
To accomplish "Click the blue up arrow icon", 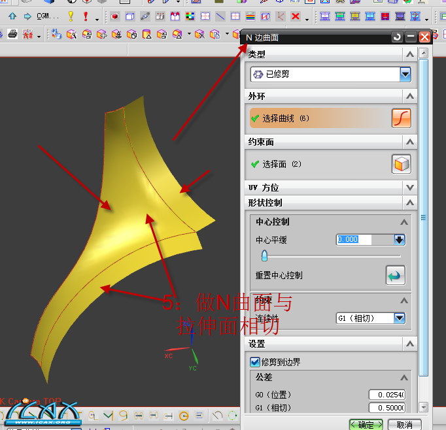I will pyautogui.click(x=12, y=16).
